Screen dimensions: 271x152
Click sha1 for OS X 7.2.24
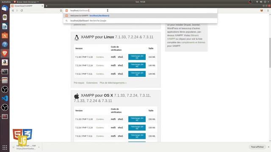[120, 128]
